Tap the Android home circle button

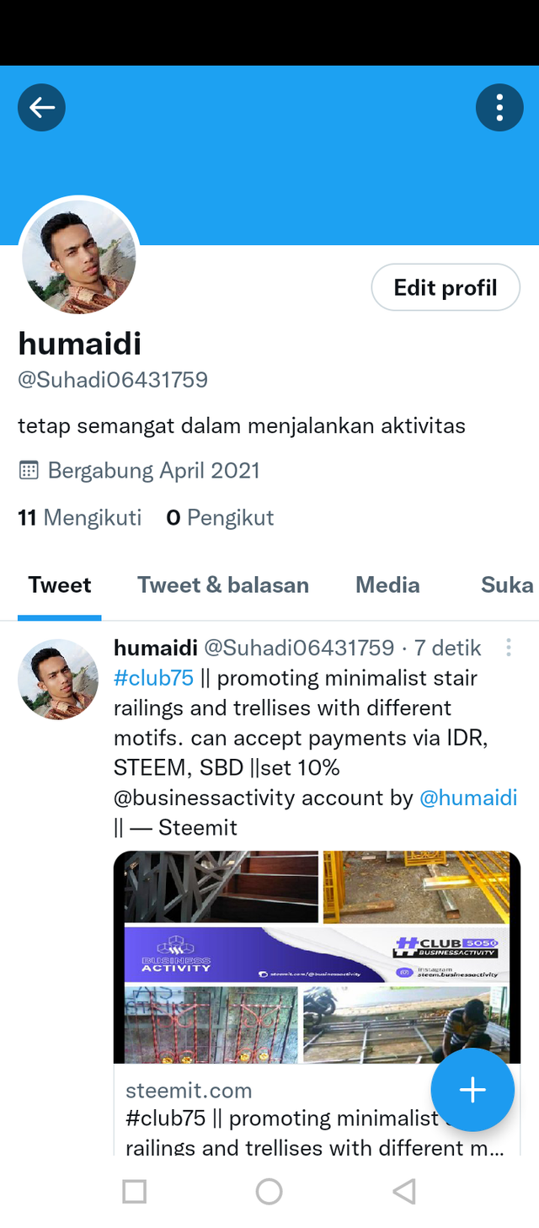269,1191
